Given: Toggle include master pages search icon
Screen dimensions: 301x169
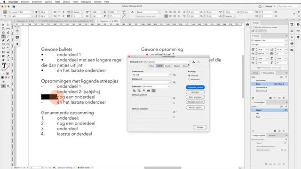Looking at the screenshot, I should coord(149,91).
